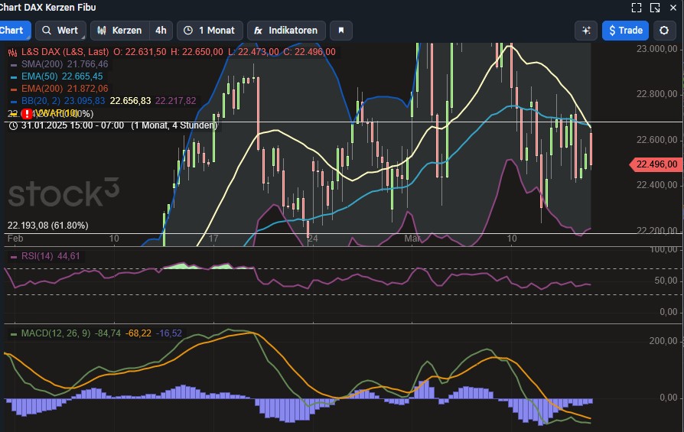Viewport: 684px width, 432px height.
Task: Click the clock icon next to 31.01.2025
Action: pos(13,125)
